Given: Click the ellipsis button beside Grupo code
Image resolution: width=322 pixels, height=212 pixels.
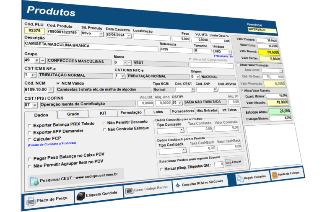Looking at the screenshot, I should 42,61.
